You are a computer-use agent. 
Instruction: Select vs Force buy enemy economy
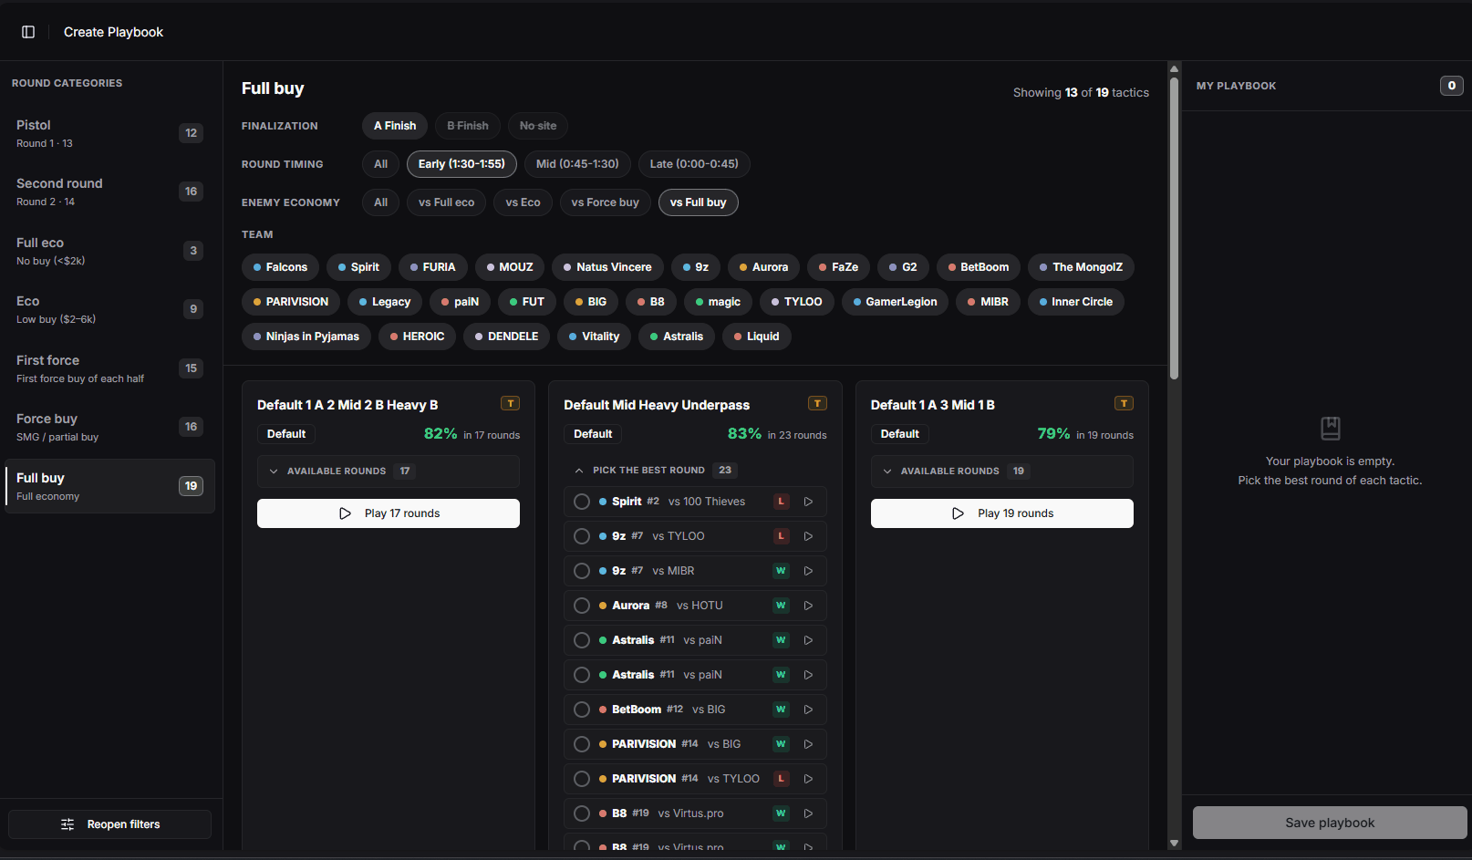pyautogui.click(x=606, y=202)
